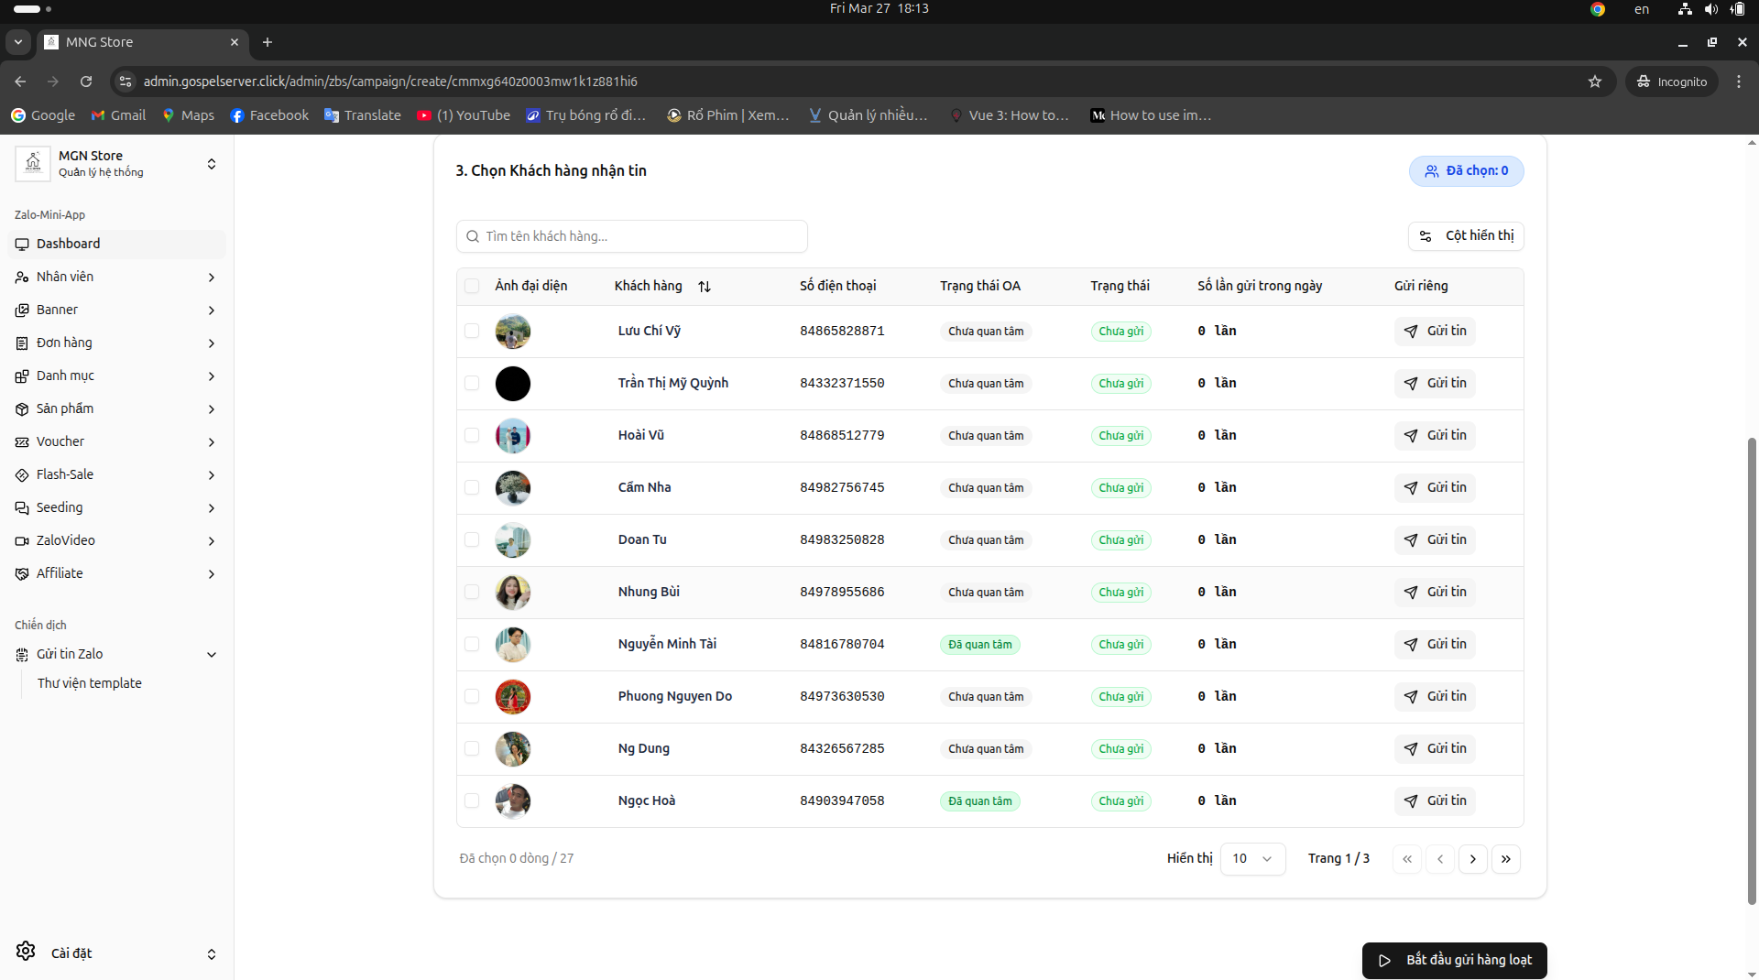Reload the page with refresh icon
This screenshot has height=980, width=1759.
coord(86,82)
